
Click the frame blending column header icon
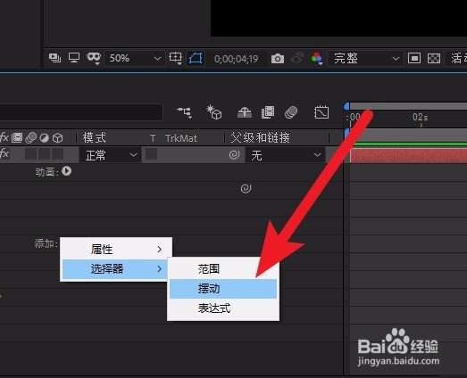(17, 137)
